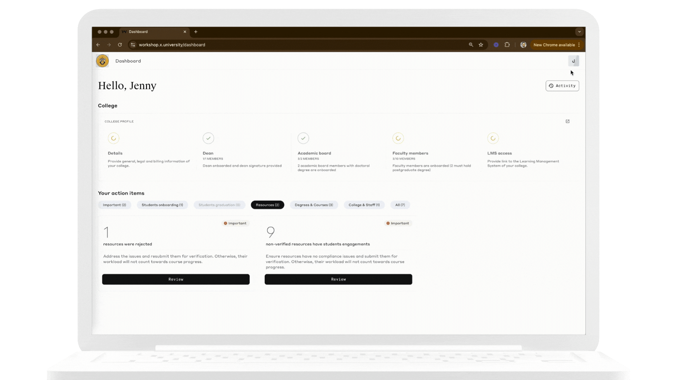Click the purple extension icon

pyautogui.click(x=496, y=45)
